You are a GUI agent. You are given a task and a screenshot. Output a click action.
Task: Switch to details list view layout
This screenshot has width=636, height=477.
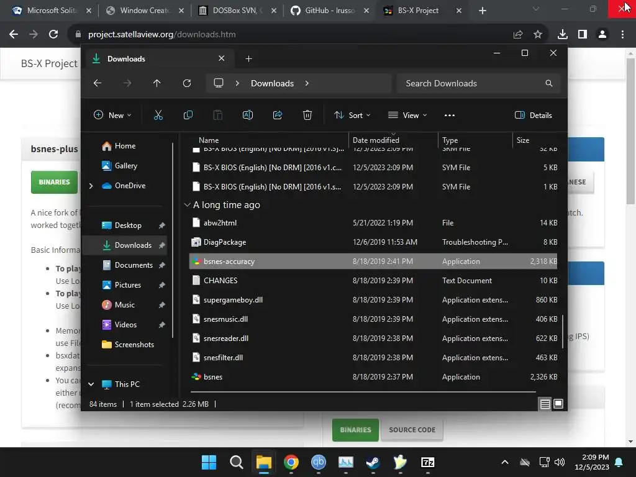click(x=545, y=404)
